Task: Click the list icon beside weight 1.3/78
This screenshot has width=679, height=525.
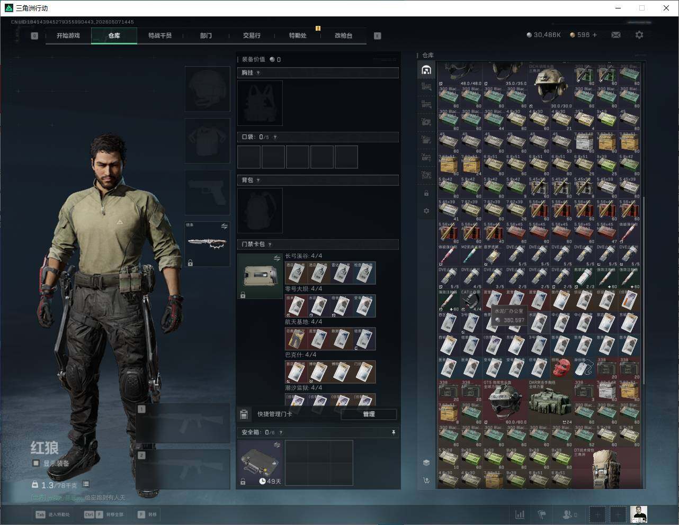Action: coord(86,484)
